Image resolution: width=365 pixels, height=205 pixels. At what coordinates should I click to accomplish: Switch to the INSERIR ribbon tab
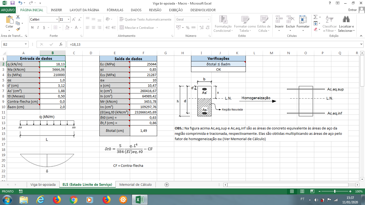[x=56, y=10]
